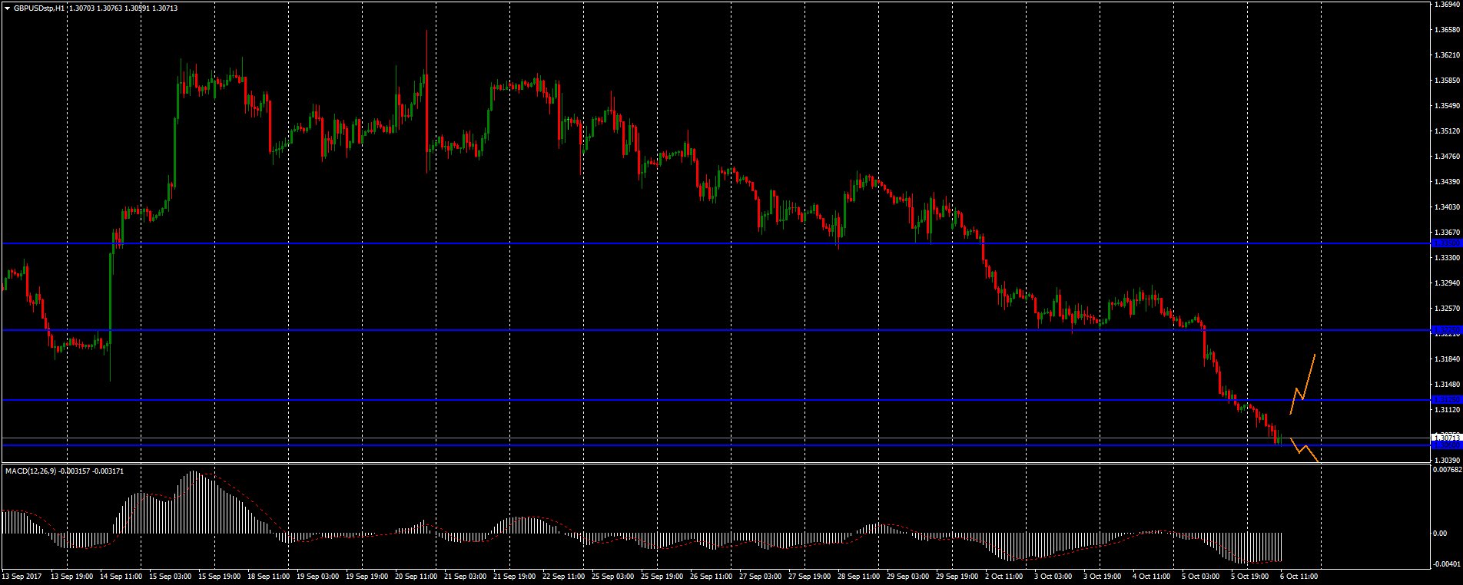Click the 19 Sep 03:00 time label
Viewport: 1463px width, 585px height.
(319, 575)
